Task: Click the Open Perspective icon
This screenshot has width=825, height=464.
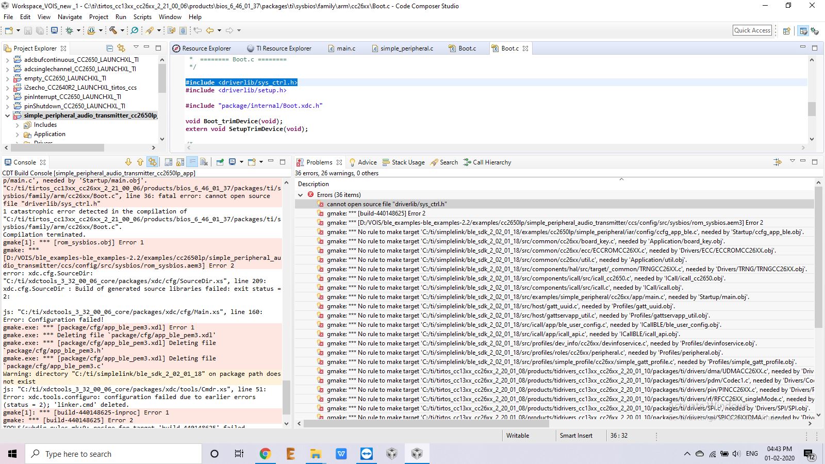Action: (x=786, y=31)
